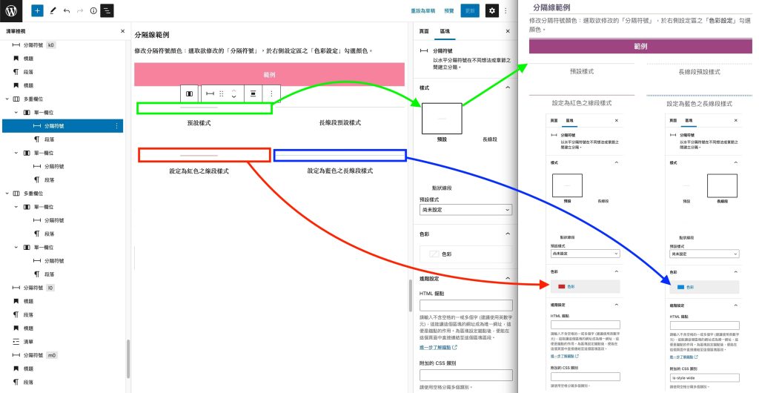
Task: Open the block inserter plus button
Action: click(37, 10)
